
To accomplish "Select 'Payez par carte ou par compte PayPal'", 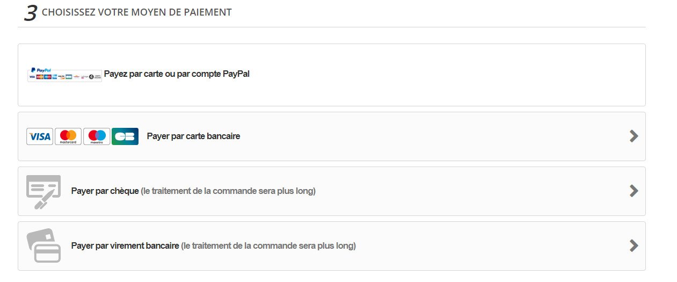I will click(177, 74).
